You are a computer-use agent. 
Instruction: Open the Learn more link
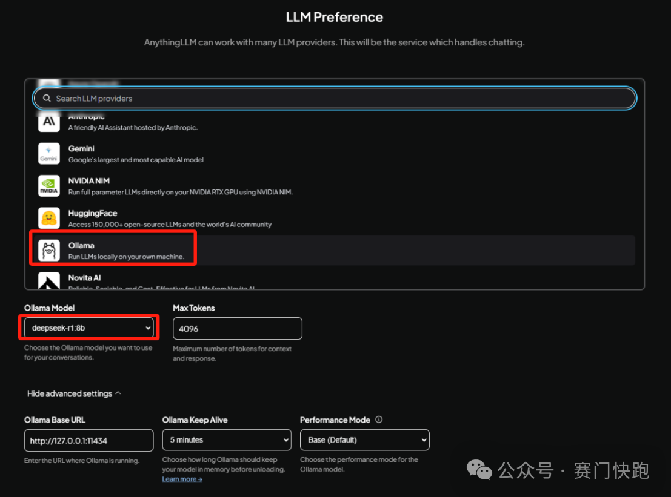[182, 479]
